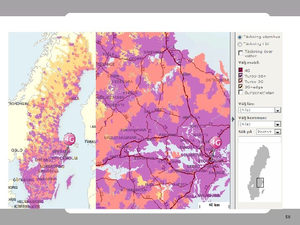
Task: Click the Välj mobil: heading
Action: [249, 62]
